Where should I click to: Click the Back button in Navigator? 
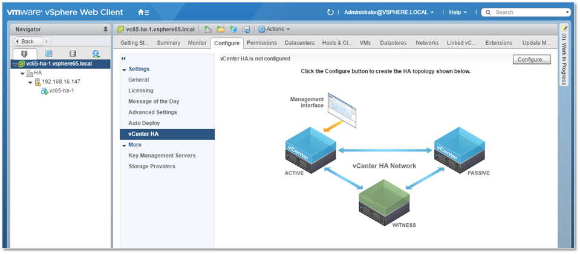(x=28, y=41)
